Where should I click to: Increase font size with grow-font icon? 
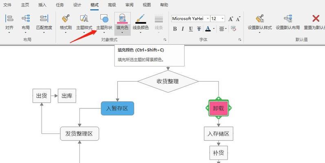[x=230, y=19]
